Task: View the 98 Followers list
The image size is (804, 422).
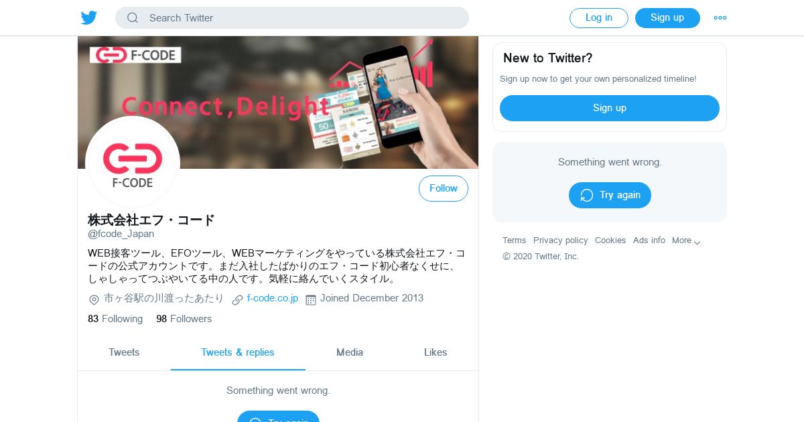Action: click(x=184, y=319)
